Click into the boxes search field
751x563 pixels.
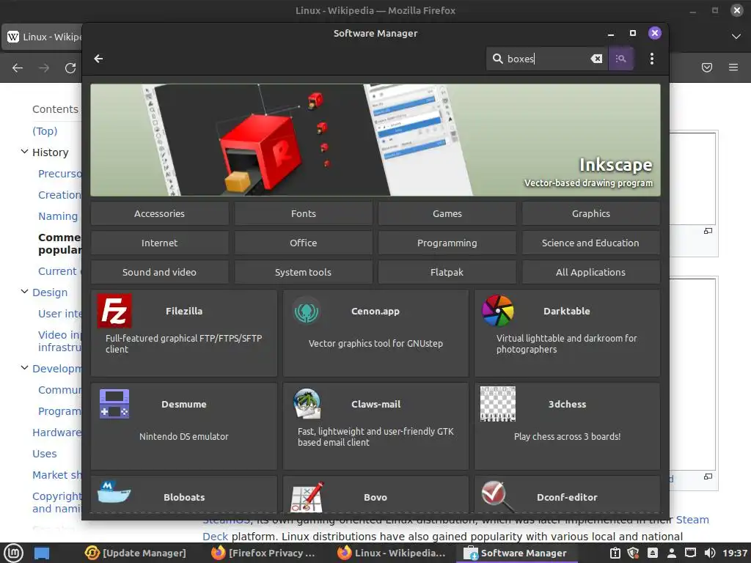pyautogui.click(x=546, y=59)
